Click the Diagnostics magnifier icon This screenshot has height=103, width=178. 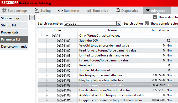click(118, 10)
